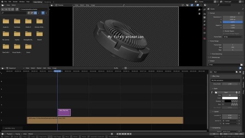Switch to Rendering workspace tab

(x=47, y=2)
